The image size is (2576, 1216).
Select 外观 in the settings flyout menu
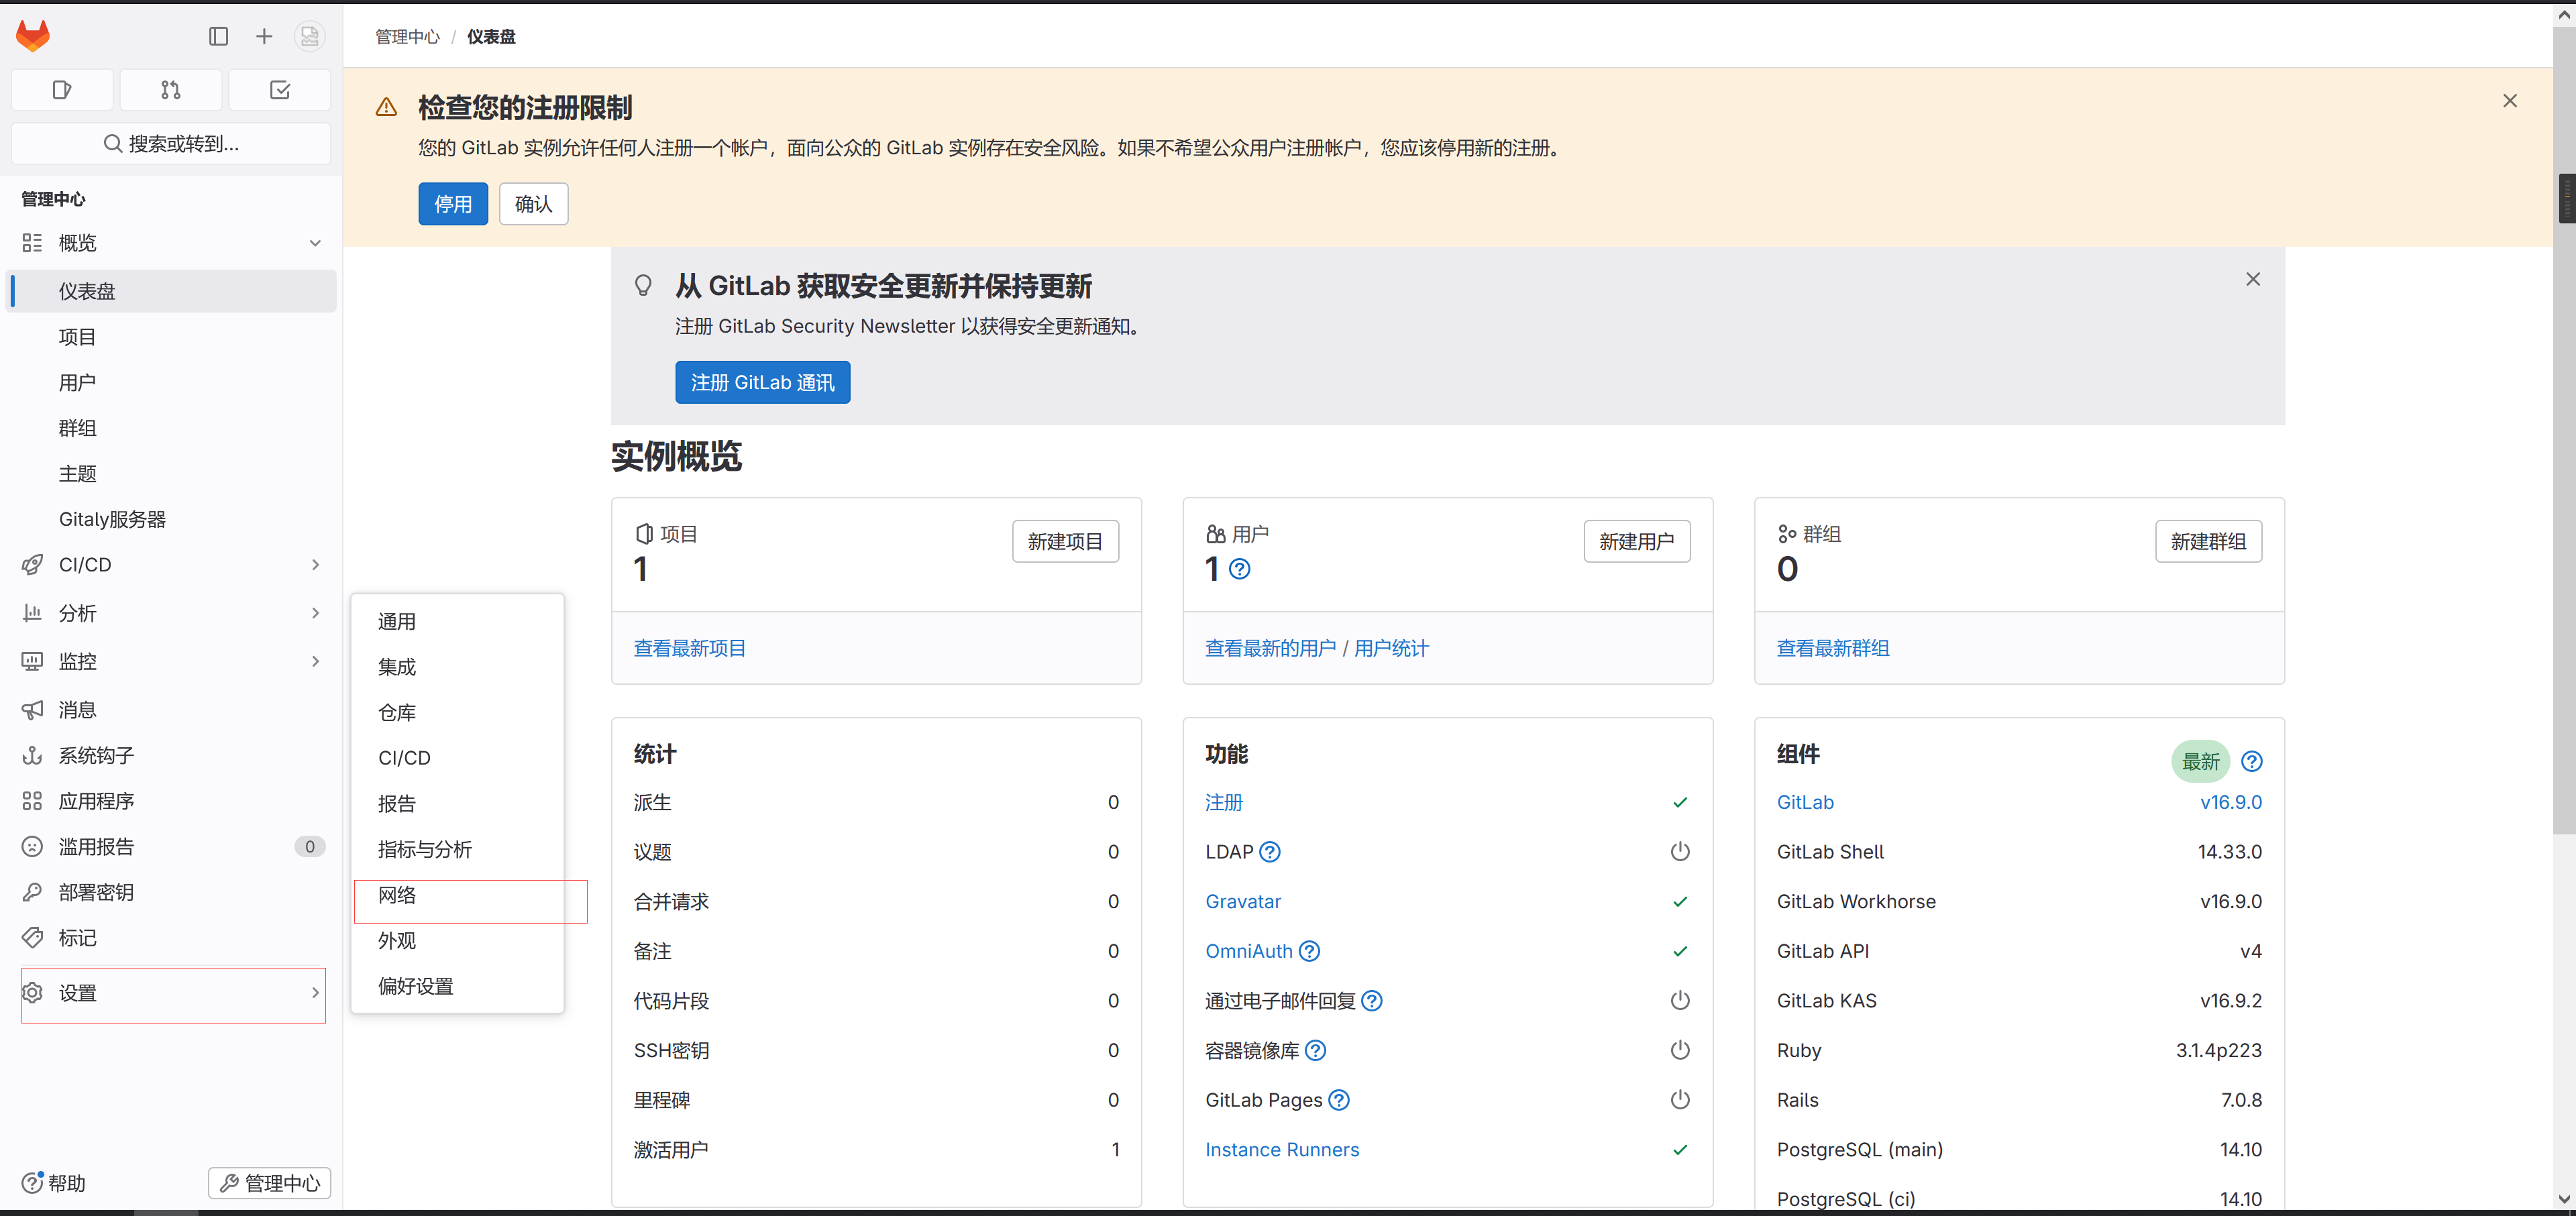[x=397, y=941]
